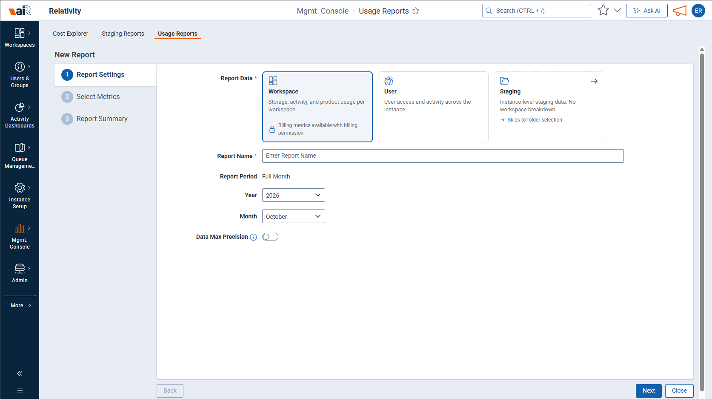This screenshot has height=399, width=712.
Task: Open Activity Dashboards sidebar icon
Action: (x=20, y=107)
